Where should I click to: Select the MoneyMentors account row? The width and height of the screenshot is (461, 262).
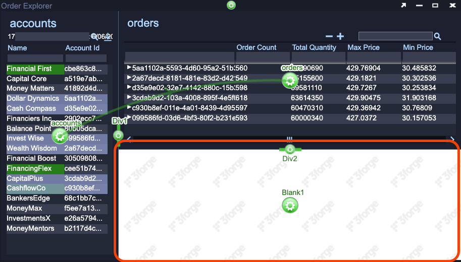point(31,228)
